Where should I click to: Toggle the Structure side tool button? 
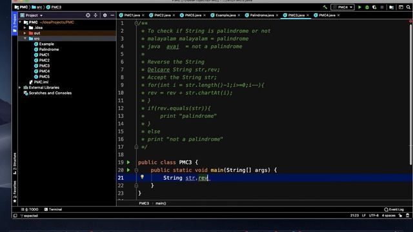coord(15,164)
